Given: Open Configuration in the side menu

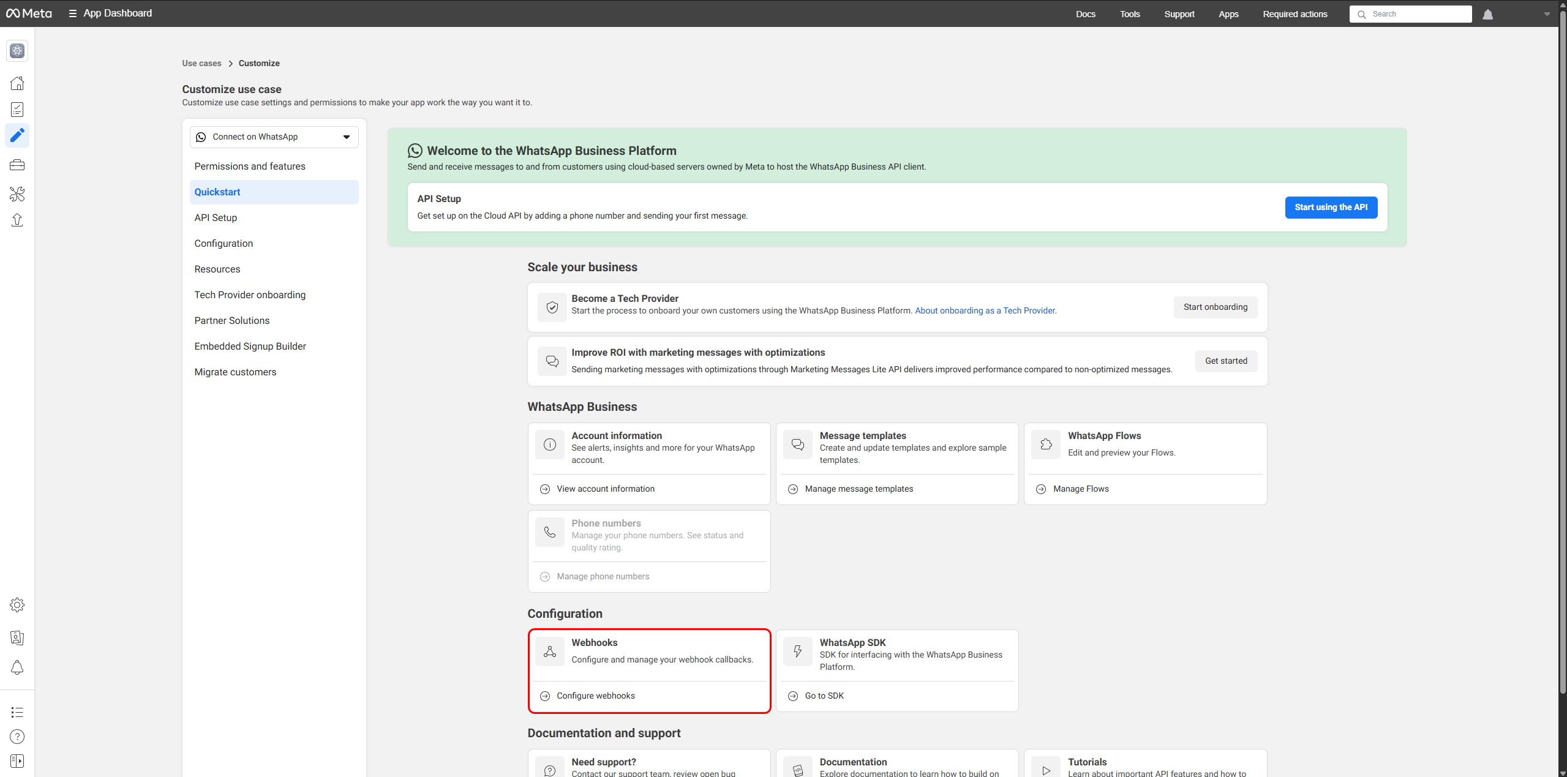Looking at the screenshot, I should 274,244.
